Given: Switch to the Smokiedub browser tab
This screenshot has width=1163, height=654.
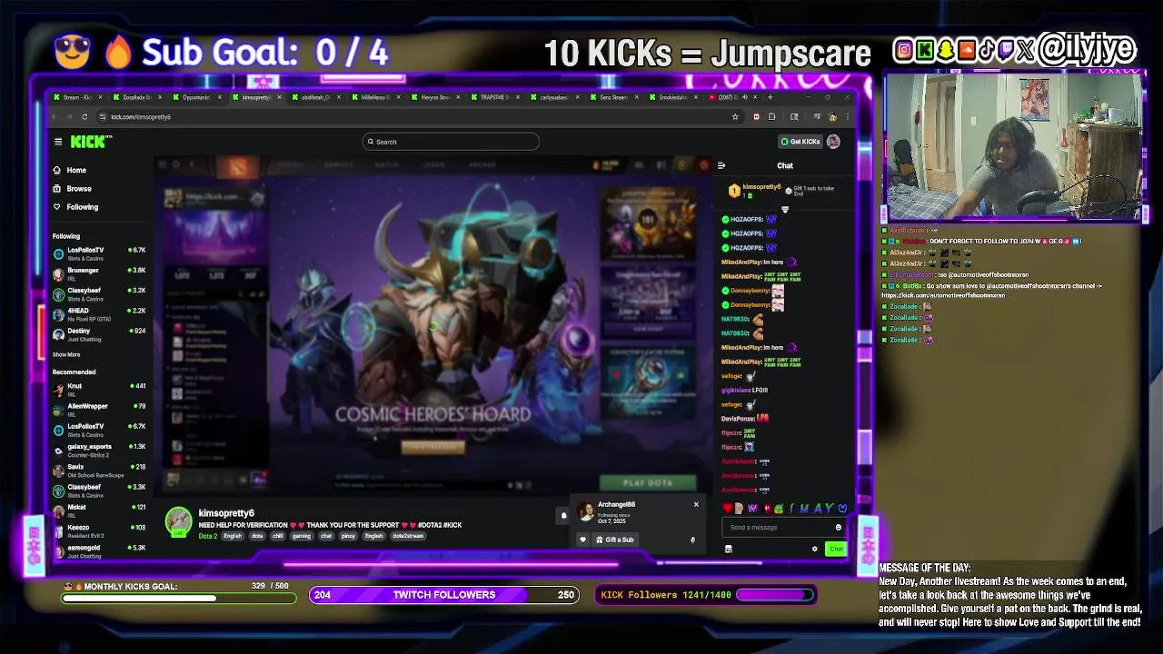Looking at the screenshot, I should [x=673, y=97].
